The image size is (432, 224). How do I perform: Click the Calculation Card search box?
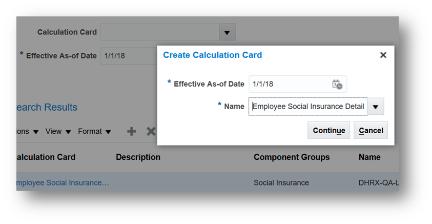tap(160, 32)
